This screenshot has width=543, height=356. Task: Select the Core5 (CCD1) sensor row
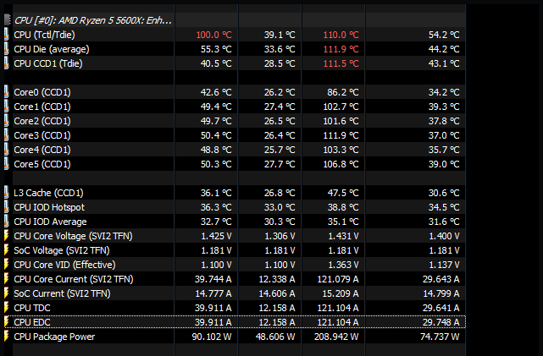click(235, 164)
